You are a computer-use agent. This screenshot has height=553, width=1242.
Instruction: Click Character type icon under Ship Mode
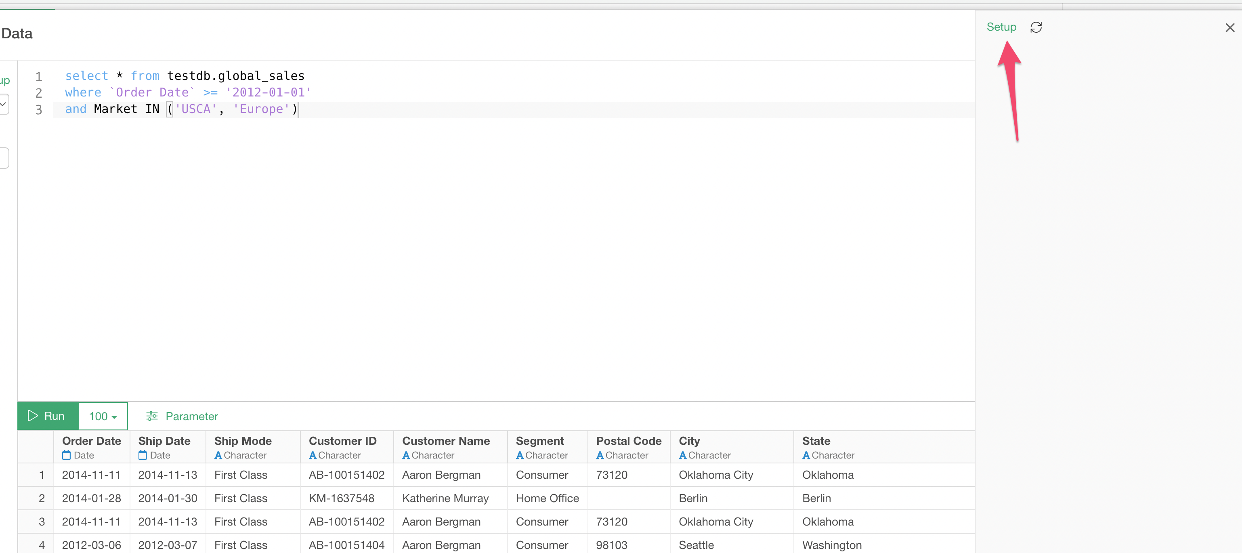point(218,455)
